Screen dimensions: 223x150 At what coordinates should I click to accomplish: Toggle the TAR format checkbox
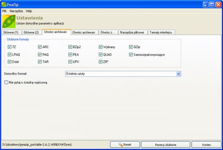tap(40, 62)
